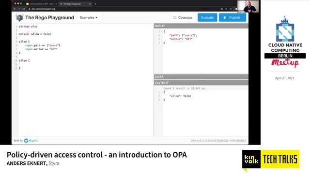Place cursor on empty editor line 11
Screen dimensions: 310x174
[86, 64]
